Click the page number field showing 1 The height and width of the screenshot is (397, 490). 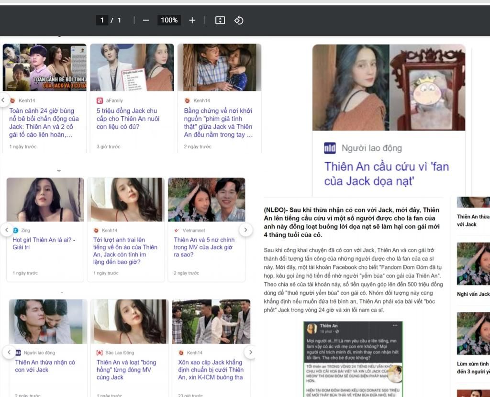pyautogui.click(x=102, y=20)
